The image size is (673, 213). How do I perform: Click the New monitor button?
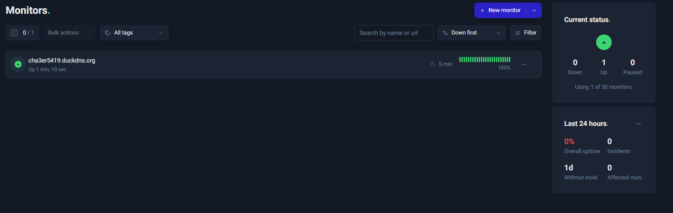[500, 10]
